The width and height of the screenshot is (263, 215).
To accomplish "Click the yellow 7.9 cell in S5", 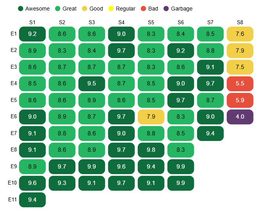I will 151,117.
